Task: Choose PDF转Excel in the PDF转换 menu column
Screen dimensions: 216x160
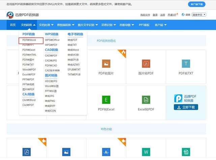Action: tap(29, 50)
